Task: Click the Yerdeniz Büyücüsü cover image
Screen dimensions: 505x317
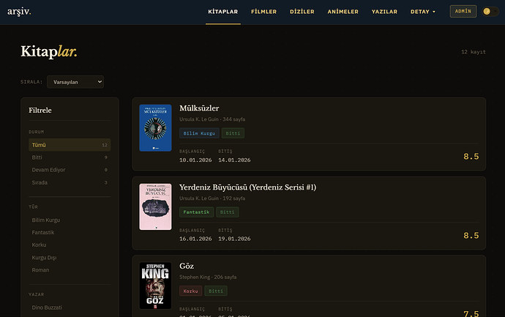Action: pyautogui.click(x=155, y=206)
